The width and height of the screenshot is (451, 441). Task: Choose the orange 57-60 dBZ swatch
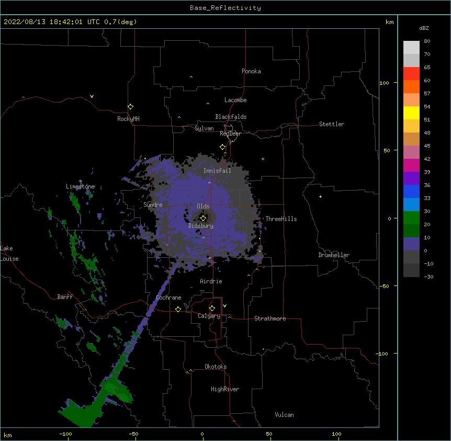coord(411,86)
